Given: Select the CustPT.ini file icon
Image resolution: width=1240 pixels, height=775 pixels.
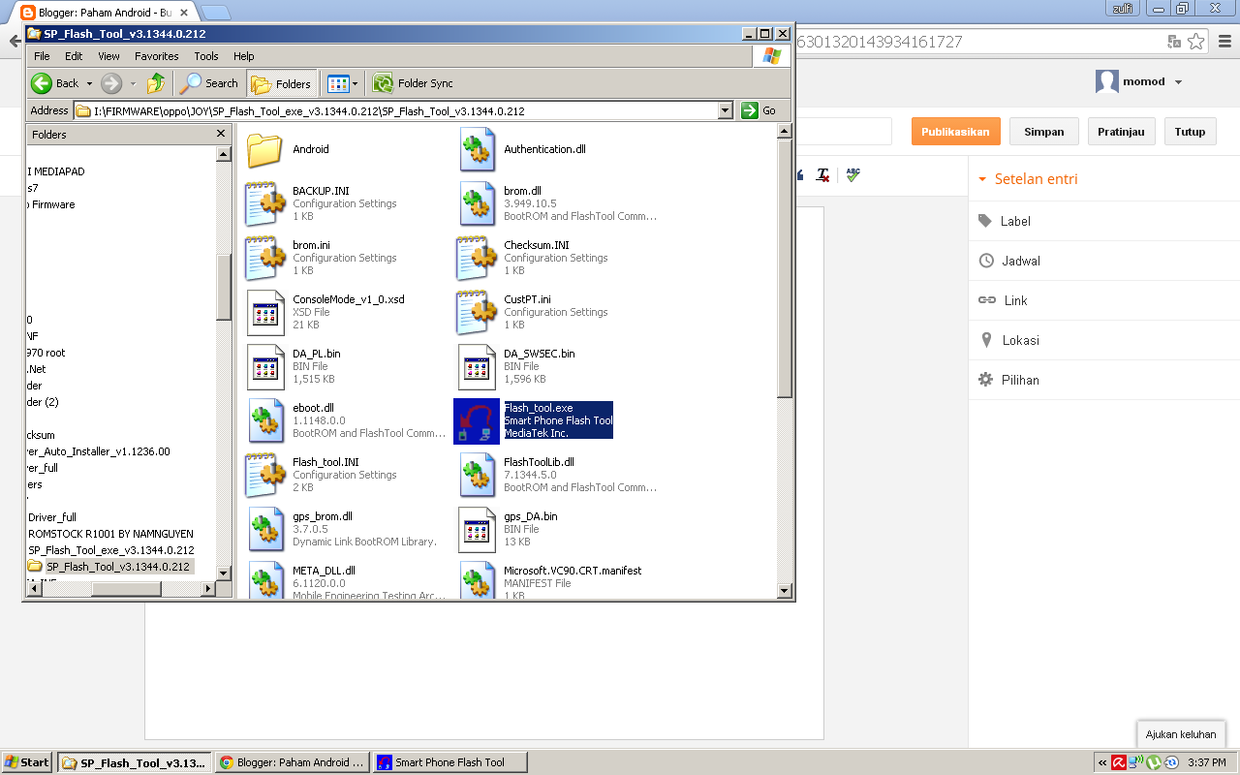Looking at the screenshot, I should point(476,312).
